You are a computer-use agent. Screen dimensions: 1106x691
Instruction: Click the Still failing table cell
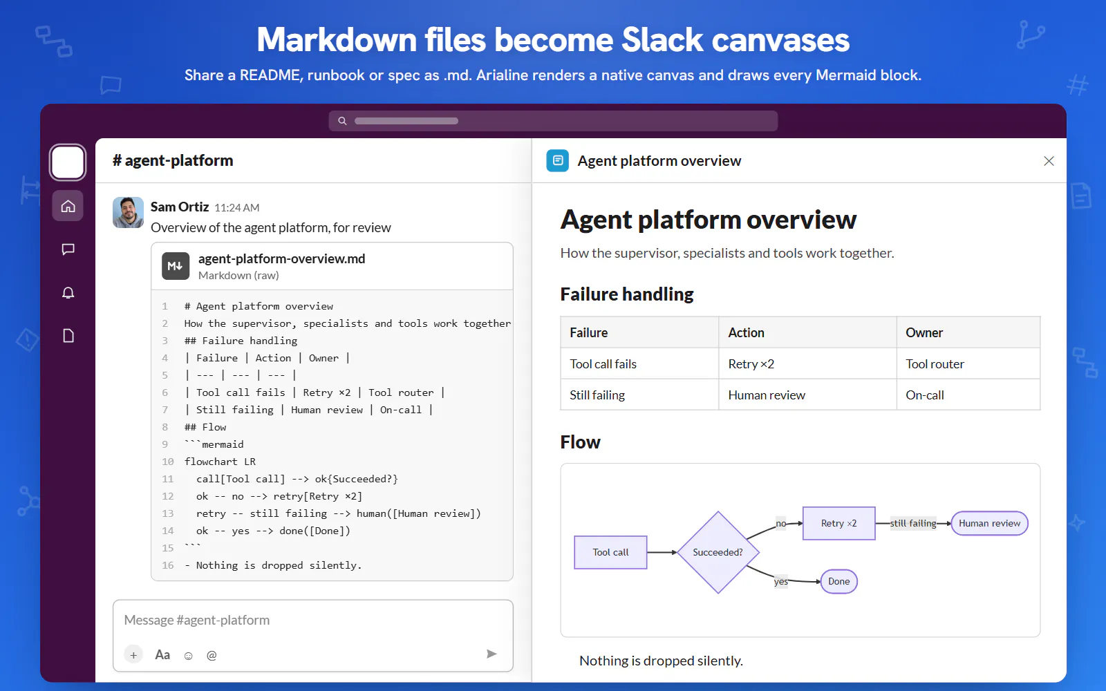click(x=639, y=395)
